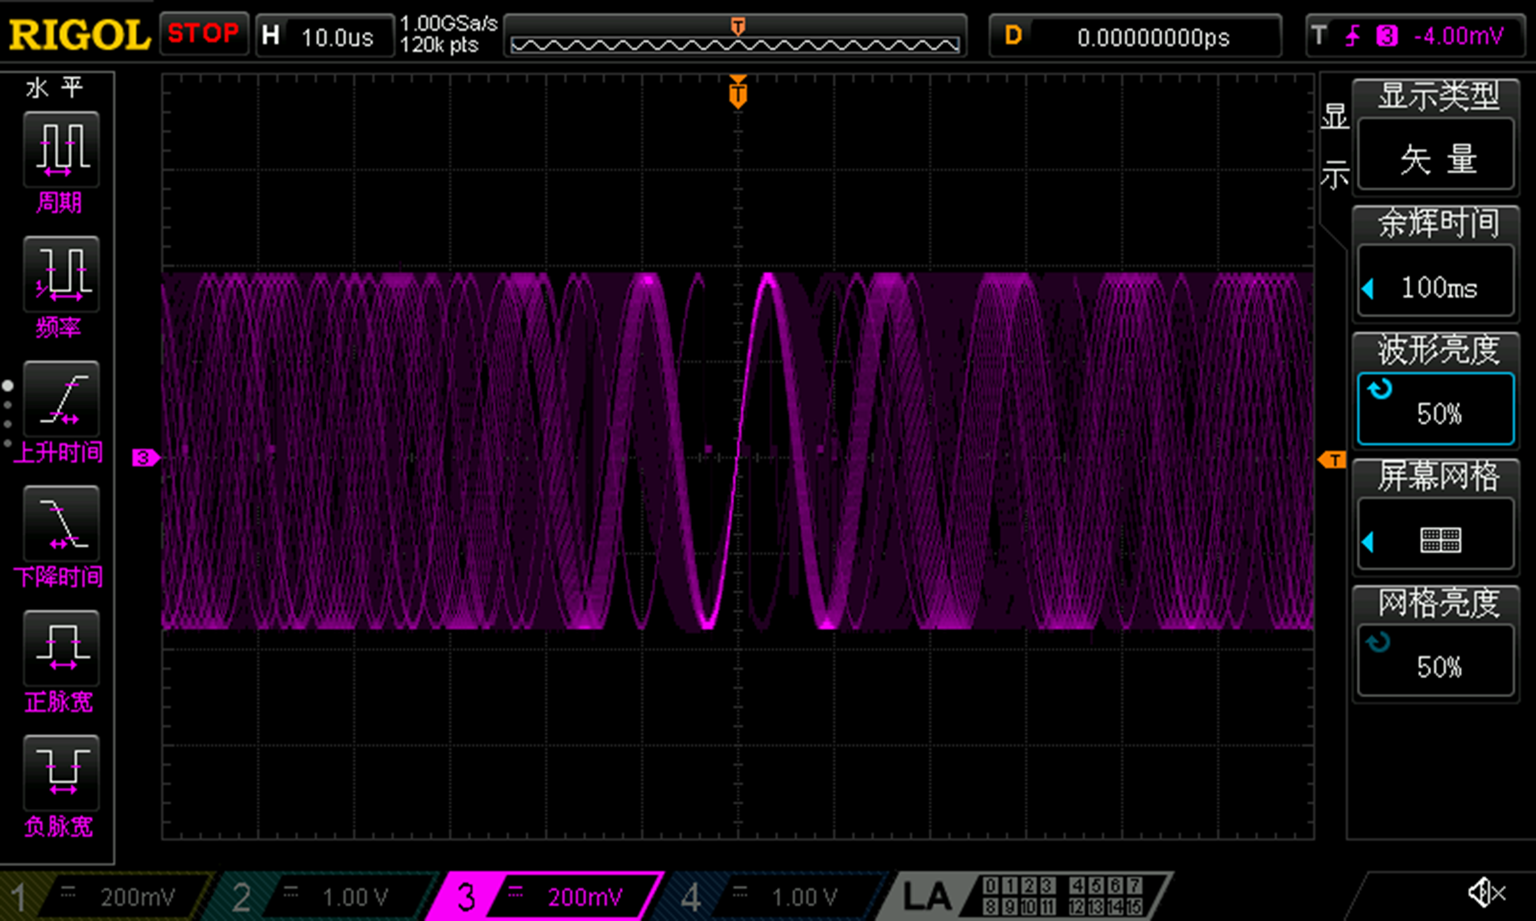Select the positive pulse width (正脉宽) icon
The width and height of the screenshot is (1536, 921).
[x=61, y=649]
